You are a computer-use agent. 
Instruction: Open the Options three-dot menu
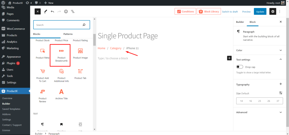280,11
